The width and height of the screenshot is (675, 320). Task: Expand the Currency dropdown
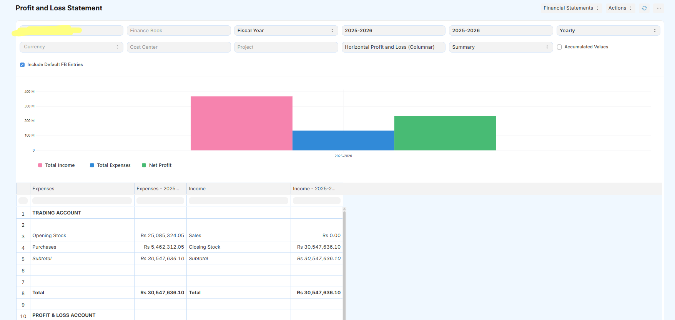coord(71,47)
